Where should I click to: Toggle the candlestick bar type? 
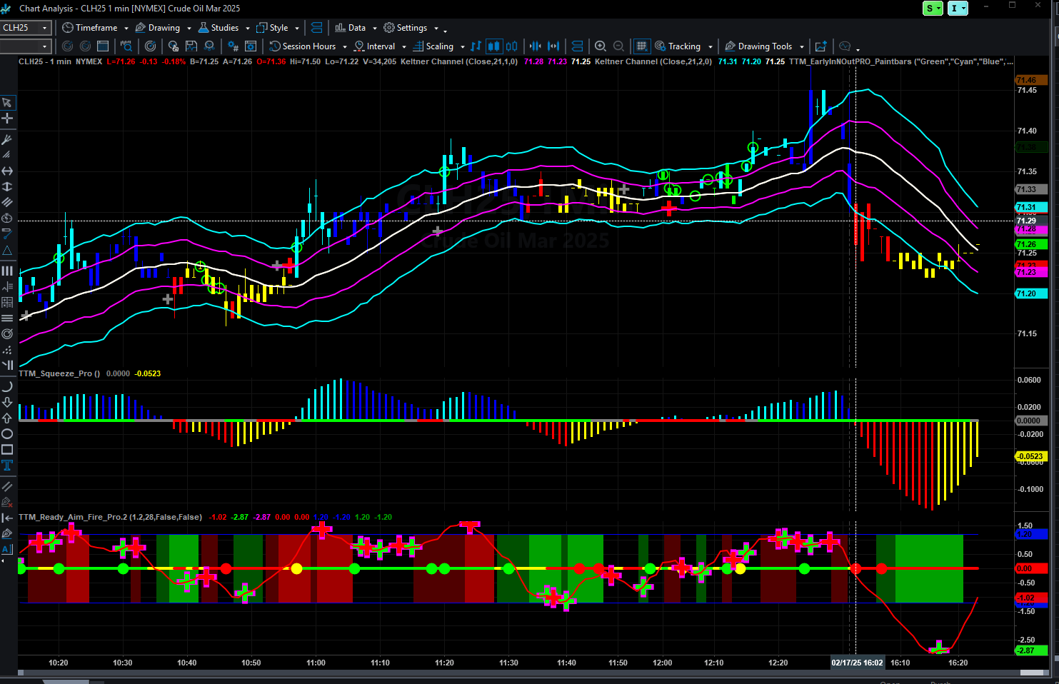point(494,46)
